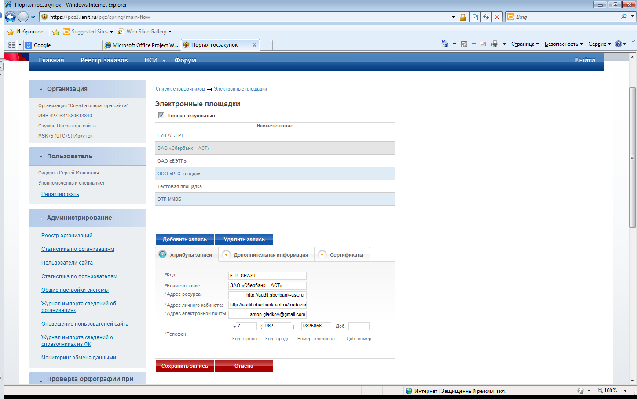Click the Код города phone field
The height and width of the screenshot is (399, 637).
277,326
